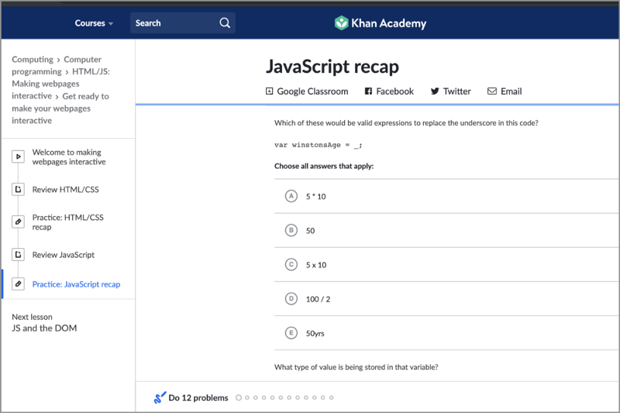This screenshot has height=413, width=620.
Task: Click the first problem progress dot
Action: coord(239,398)
